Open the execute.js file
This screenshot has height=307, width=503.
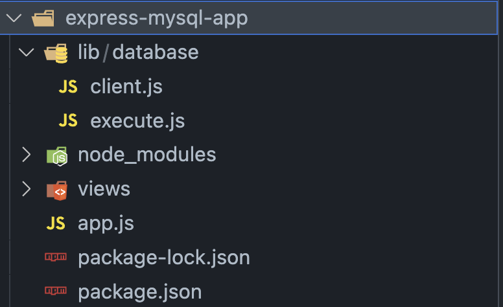tap(137, 121)
